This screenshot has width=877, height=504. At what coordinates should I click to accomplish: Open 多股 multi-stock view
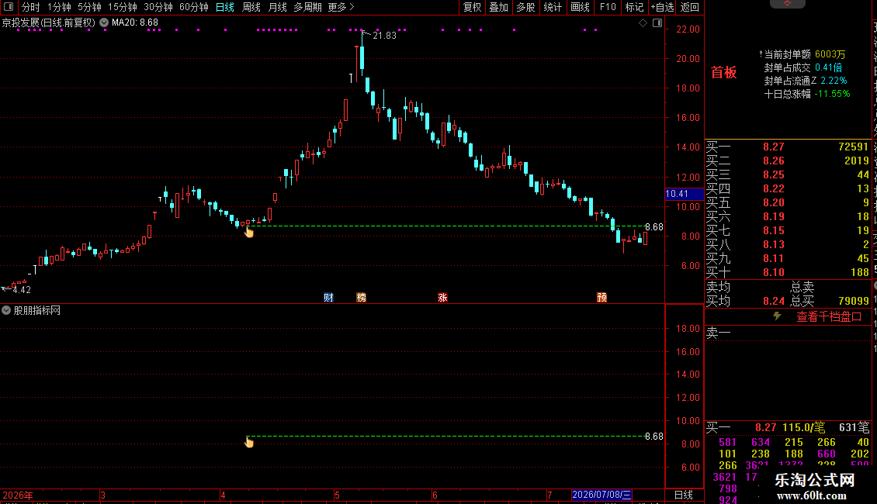(x=525, y=7)
